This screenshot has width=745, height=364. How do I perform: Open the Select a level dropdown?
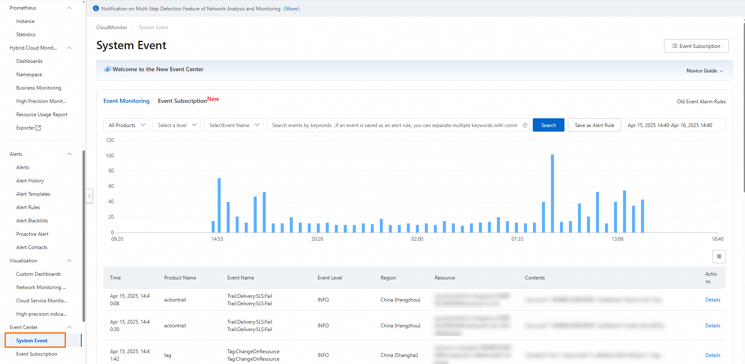click(x=177, y=125)
